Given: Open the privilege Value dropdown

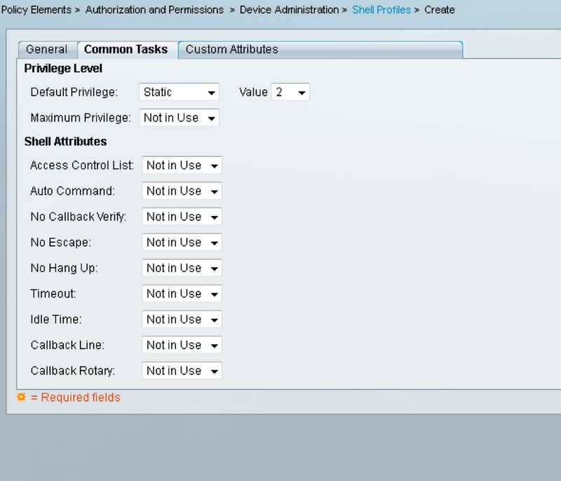Looking at the screenshot, I should (x=290, y=93).
